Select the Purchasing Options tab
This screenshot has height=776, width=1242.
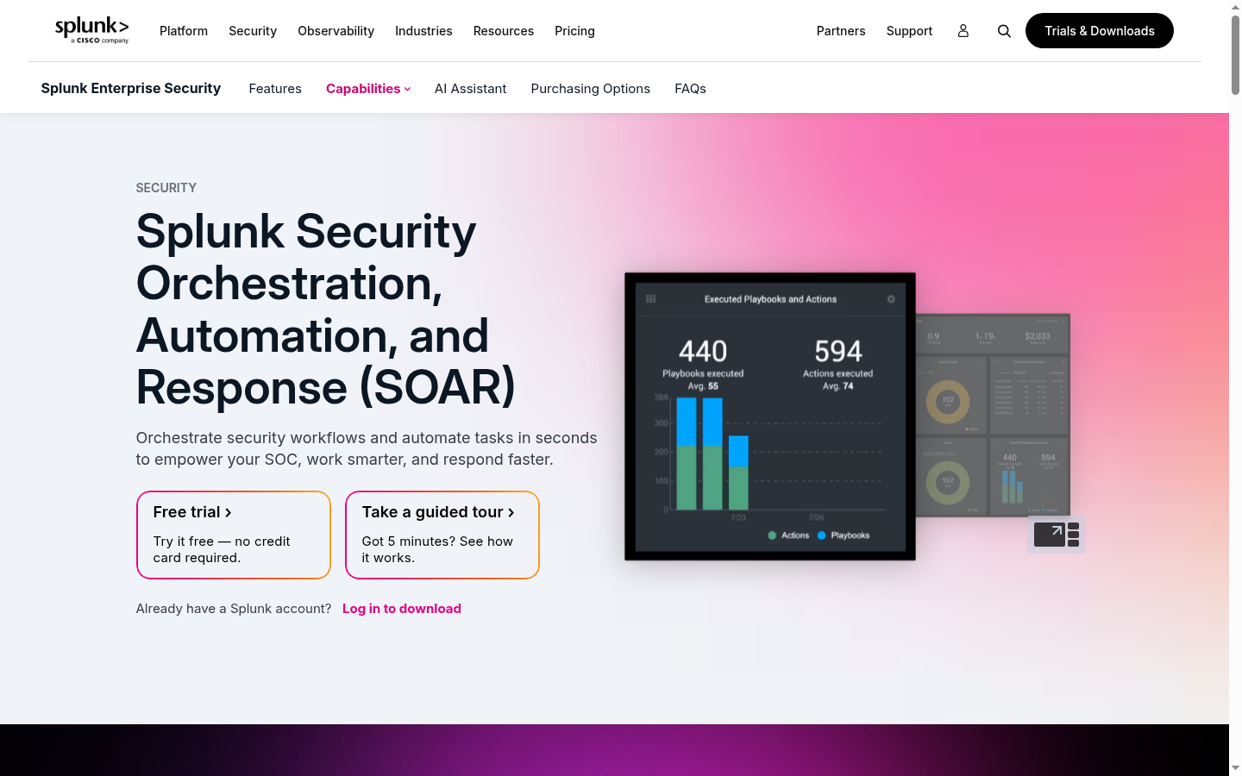pyautogui.click(x=591, y=89)
